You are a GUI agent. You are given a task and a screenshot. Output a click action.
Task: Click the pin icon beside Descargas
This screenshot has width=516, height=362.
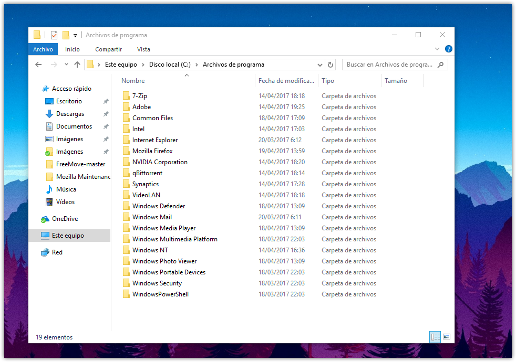tap(106, 114)
